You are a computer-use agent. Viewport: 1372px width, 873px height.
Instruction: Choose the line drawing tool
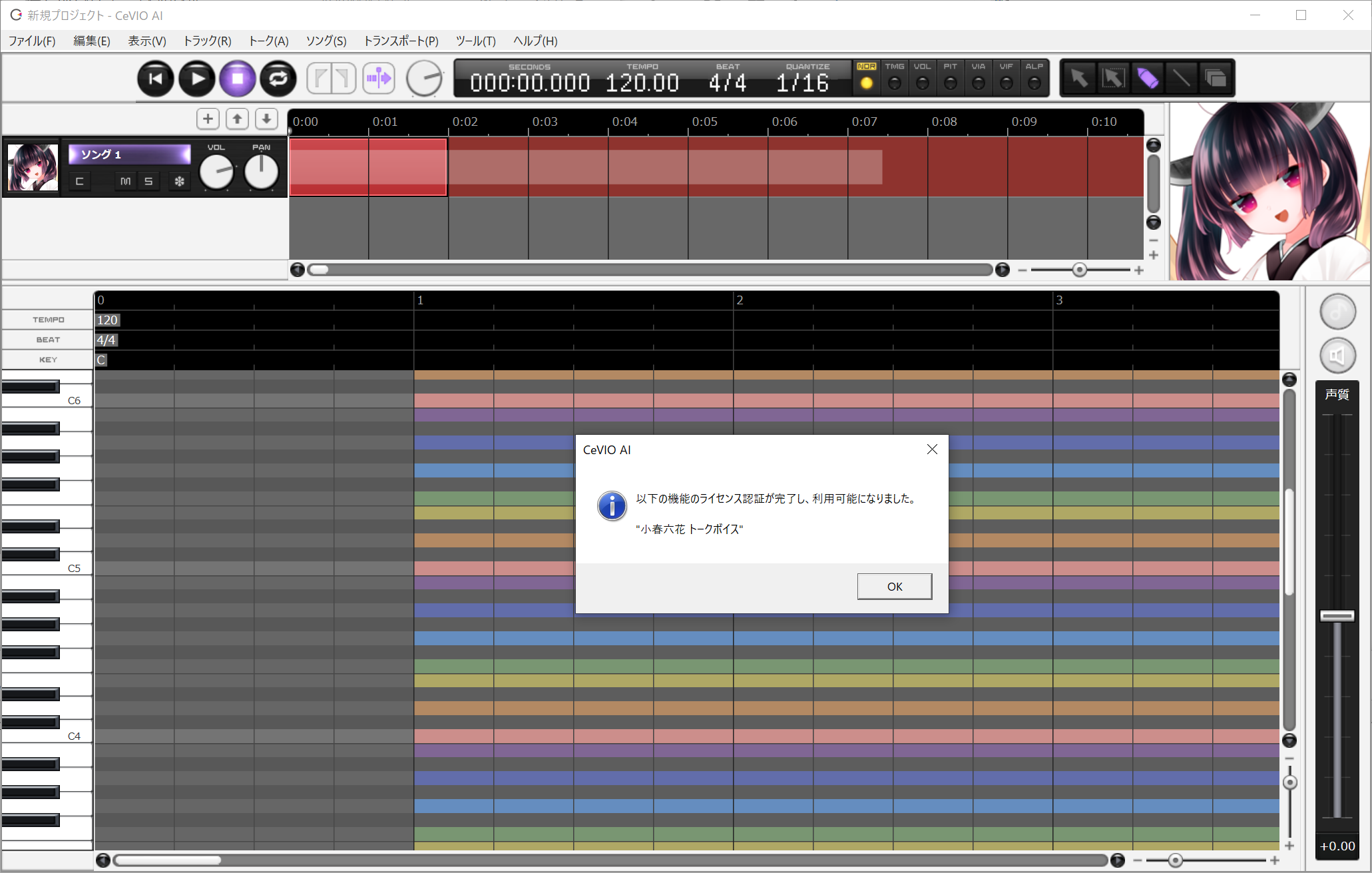point(1181,78)
